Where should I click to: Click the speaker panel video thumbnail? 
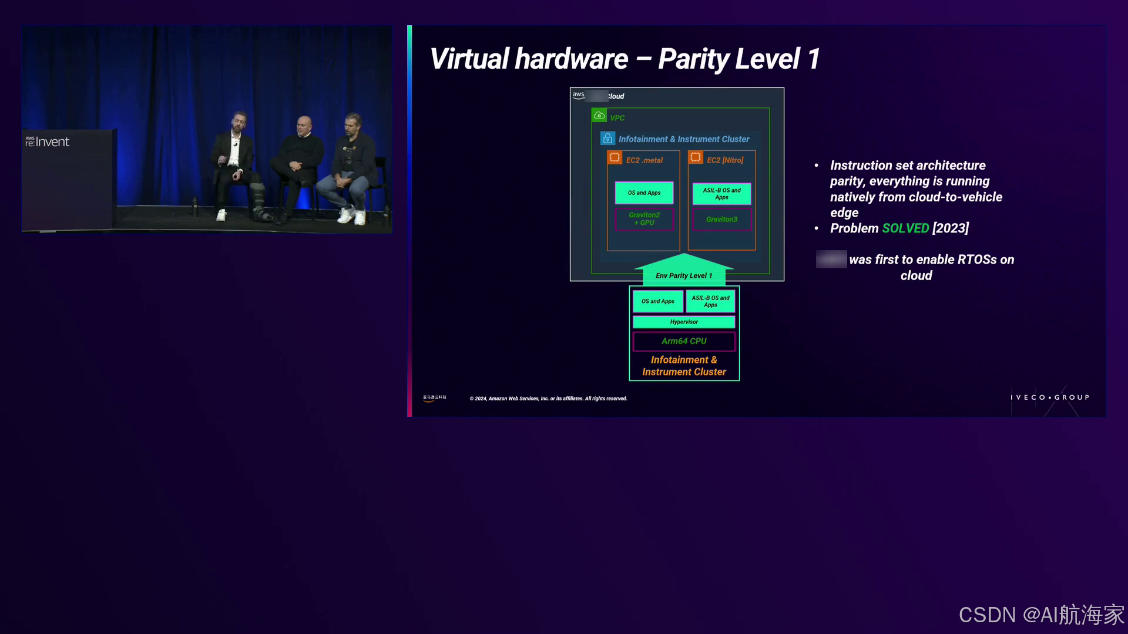tap(207, 129)
